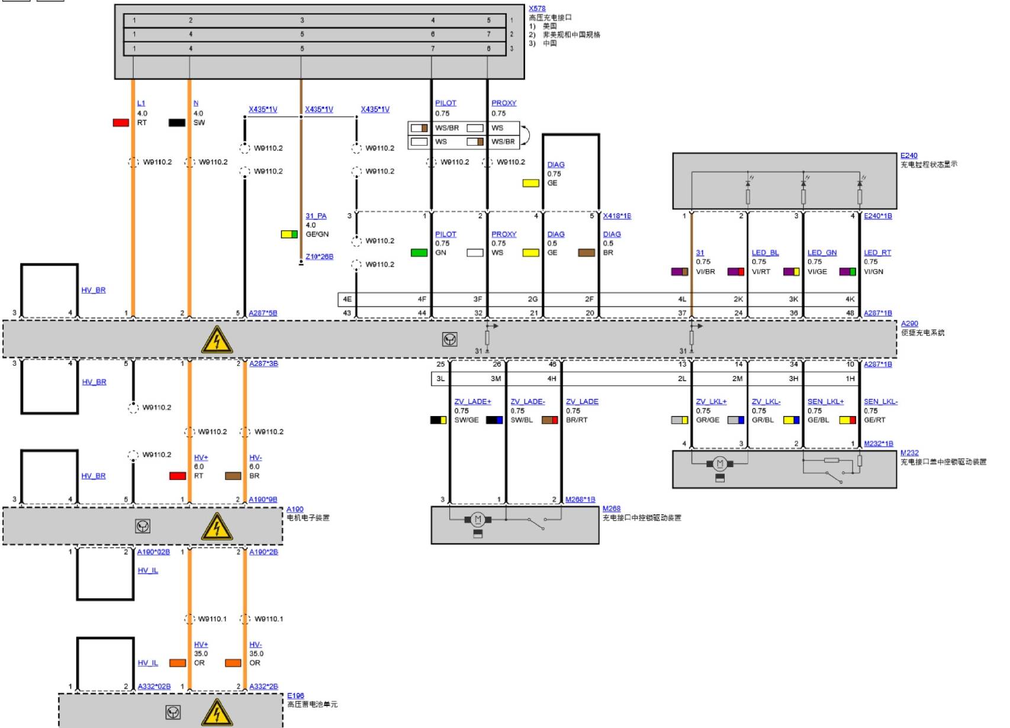Open the A190 component link
This screenshot has width=1010, height=728.
(295, 509)
